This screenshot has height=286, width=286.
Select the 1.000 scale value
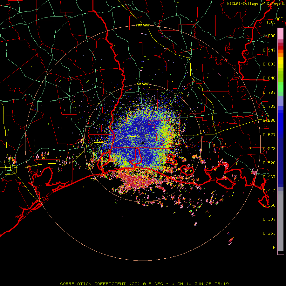click(269, 36)
